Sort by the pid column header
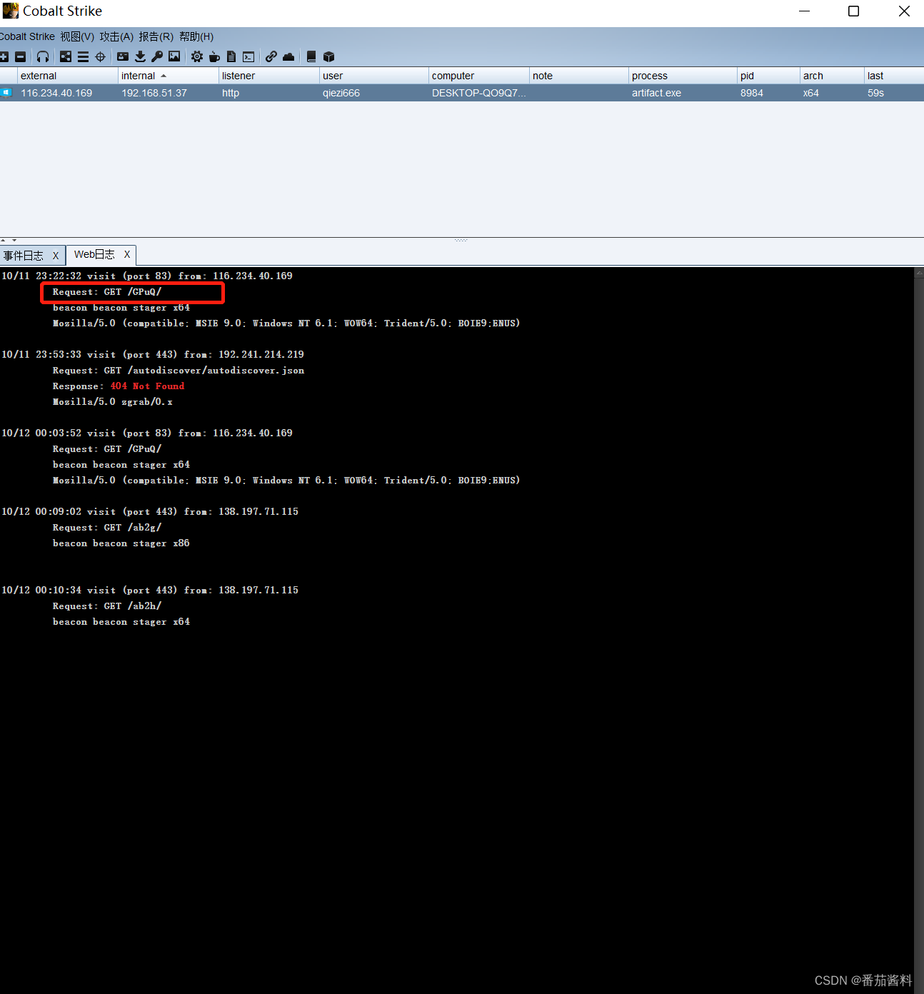Screen dimensions: 924x994 [x=768, y=76]
